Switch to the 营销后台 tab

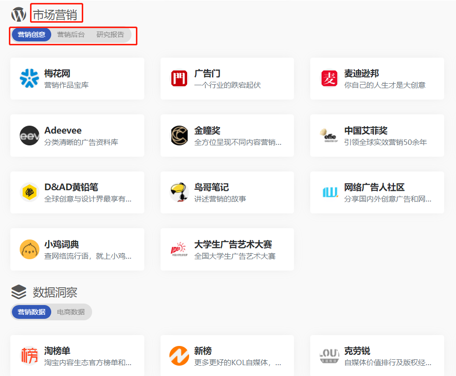click(x=71, y=34)
